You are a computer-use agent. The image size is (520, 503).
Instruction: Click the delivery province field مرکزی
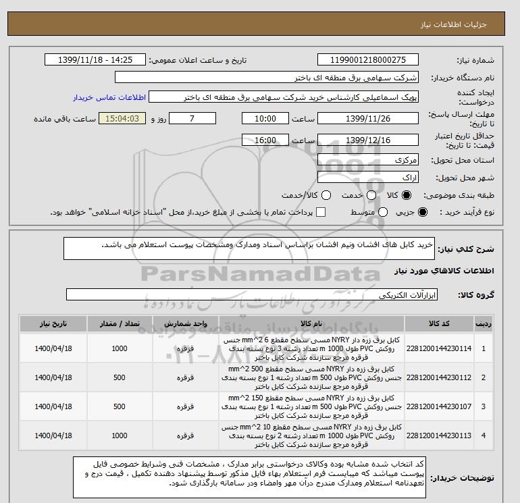click(x=368, y=160)
